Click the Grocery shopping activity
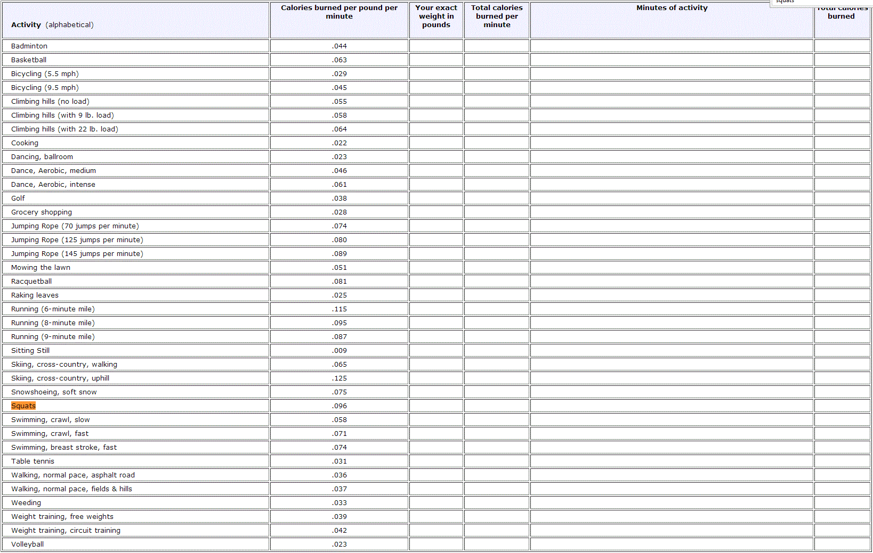The width and height of the screenshot is (873, 553). (x=42, y=212)
